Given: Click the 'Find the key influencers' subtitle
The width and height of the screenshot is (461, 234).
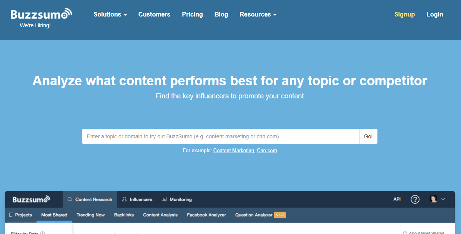Looking at the screenshot, I should [x=230, y=96].
